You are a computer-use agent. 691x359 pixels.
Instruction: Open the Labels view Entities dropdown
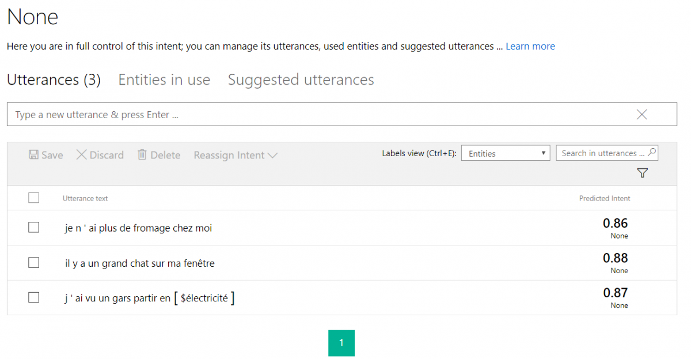(x=506, y=153)
